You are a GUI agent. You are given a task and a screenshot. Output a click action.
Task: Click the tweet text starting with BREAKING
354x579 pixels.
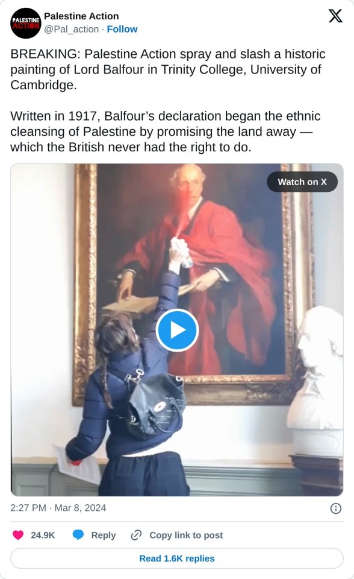[x=168, y=69]
